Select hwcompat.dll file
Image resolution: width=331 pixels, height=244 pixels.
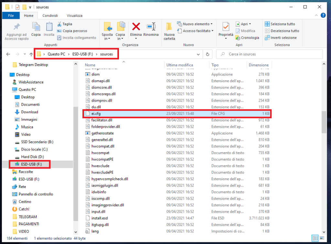(177, 146)
